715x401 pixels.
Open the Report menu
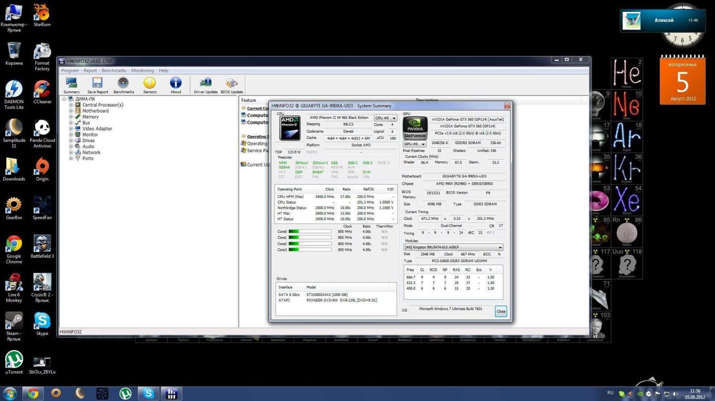click(x=90, y=70)
